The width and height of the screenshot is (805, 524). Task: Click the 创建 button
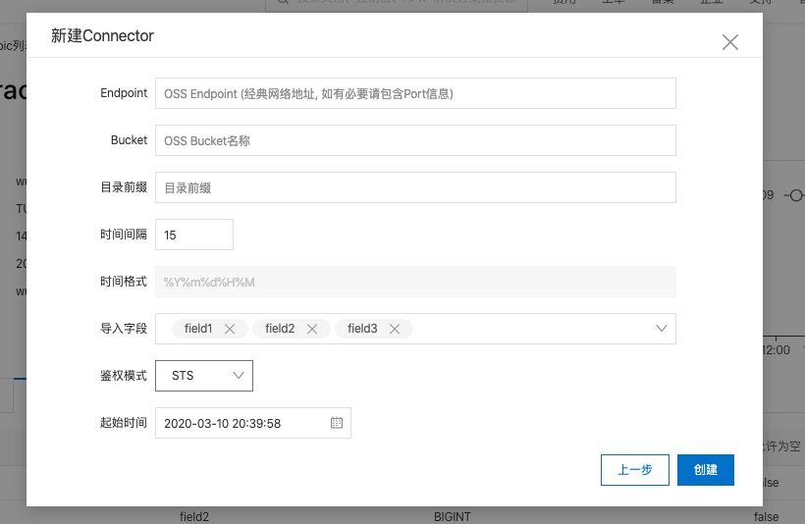point(706,470)
